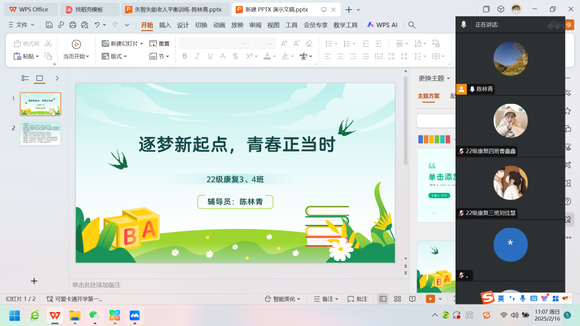Click the clear formatting eraser icon
This screenshot has width=580, height=326.
point(309,43)
